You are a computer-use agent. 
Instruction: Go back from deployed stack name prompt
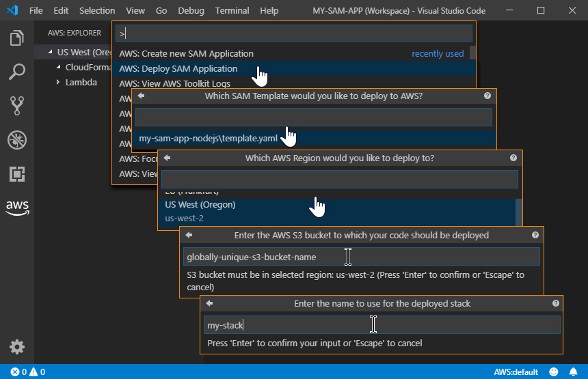[x=210, y=303]
